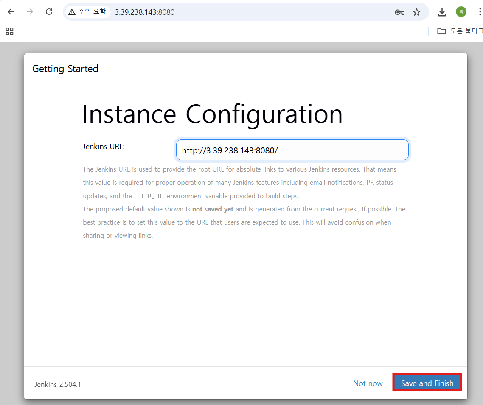Click inside the Jenkins URL field

tap(292, 150)
